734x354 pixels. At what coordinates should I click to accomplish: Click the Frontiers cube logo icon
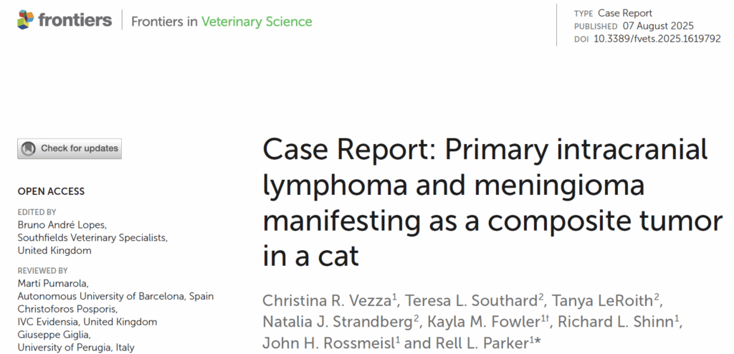[26, 20]
